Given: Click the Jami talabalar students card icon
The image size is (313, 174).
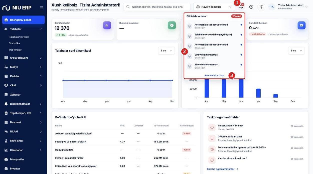Looking at the screenshot, I should [107, 25].
